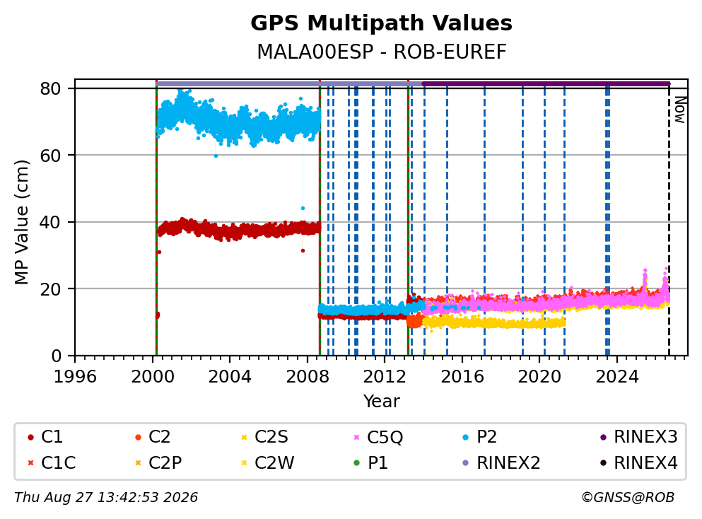The image size is (702, 519).
Task: Select the C2P legend entry
Action: [x=158, y=462]
